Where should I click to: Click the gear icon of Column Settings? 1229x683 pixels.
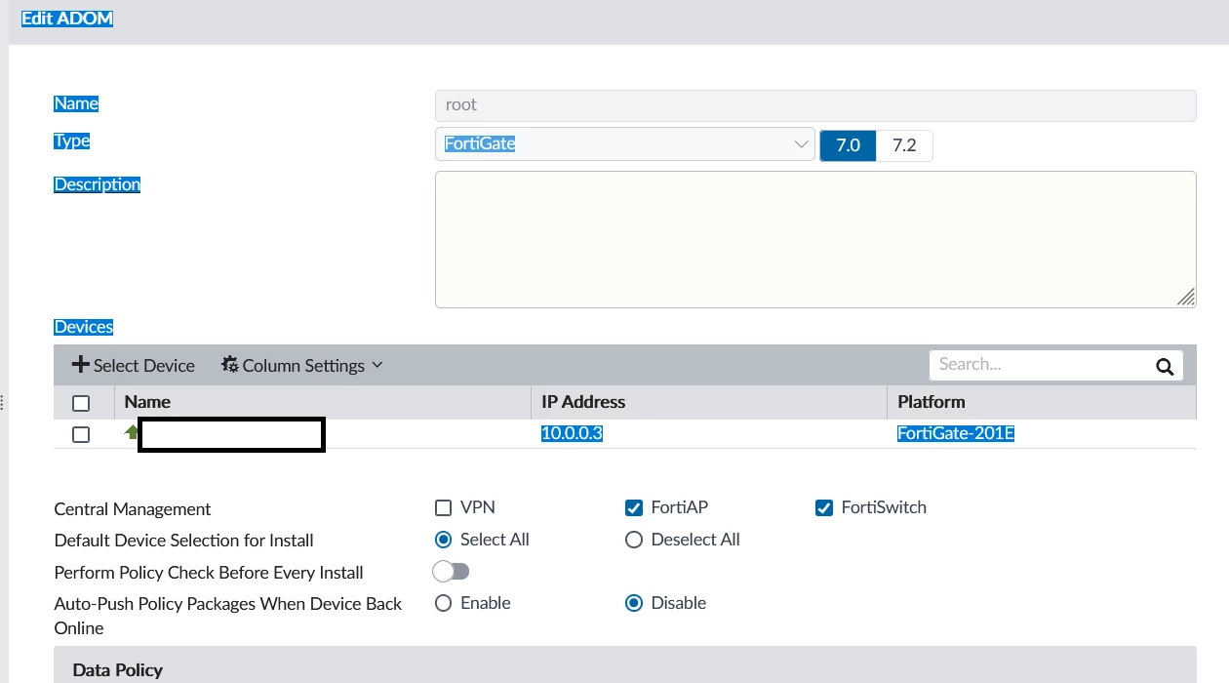pyautogui.click(x=230, y=365)
